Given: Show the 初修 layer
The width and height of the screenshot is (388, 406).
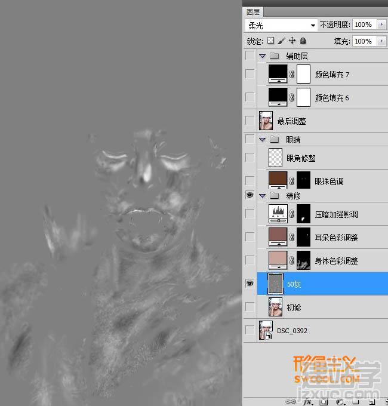Looking at the screenshot, I should pos(250,307).
